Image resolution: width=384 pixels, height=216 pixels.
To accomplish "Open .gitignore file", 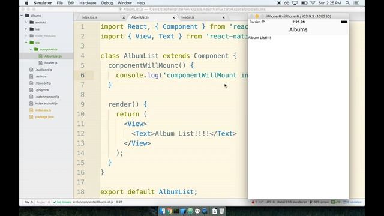I will (42, 90).
